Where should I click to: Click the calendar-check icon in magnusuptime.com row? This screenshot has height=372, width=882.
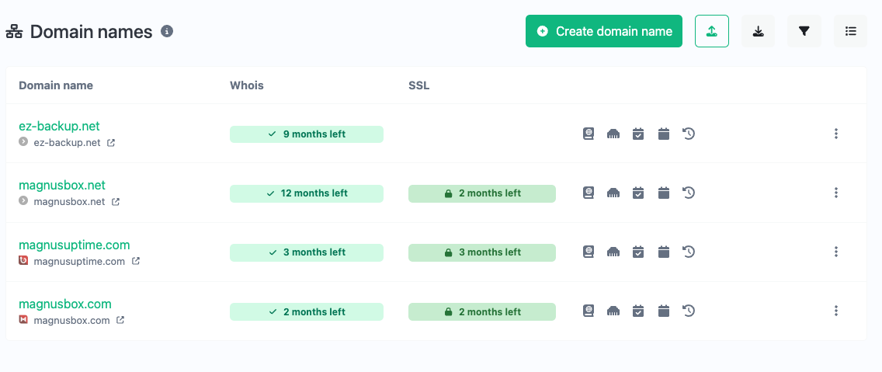point(638,252)
